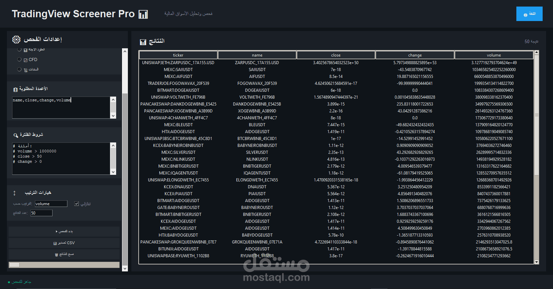This screenshot has width=553, height=289.
Task: Click the ticker cell UNISWAP:VOLTWETH_FE796B
Action: click(x=178, y=97)
